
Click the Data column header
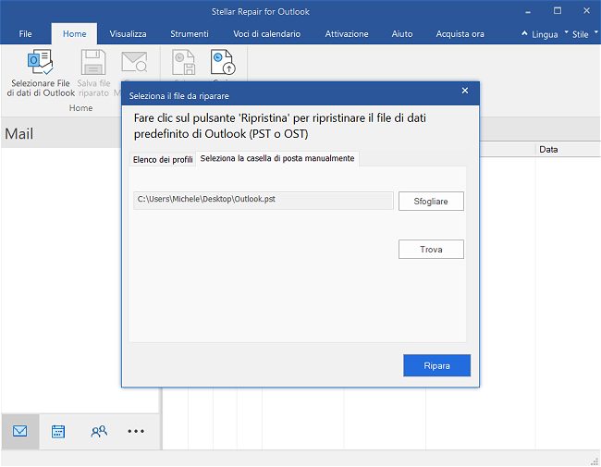pyautogui.click(x=568, y=150)
